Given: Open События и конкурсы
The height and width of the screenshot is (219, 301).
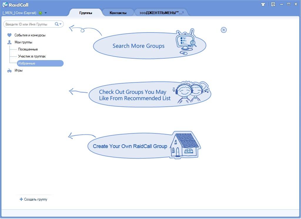Looking at the screenshot, I should click(x=30, y=35).
